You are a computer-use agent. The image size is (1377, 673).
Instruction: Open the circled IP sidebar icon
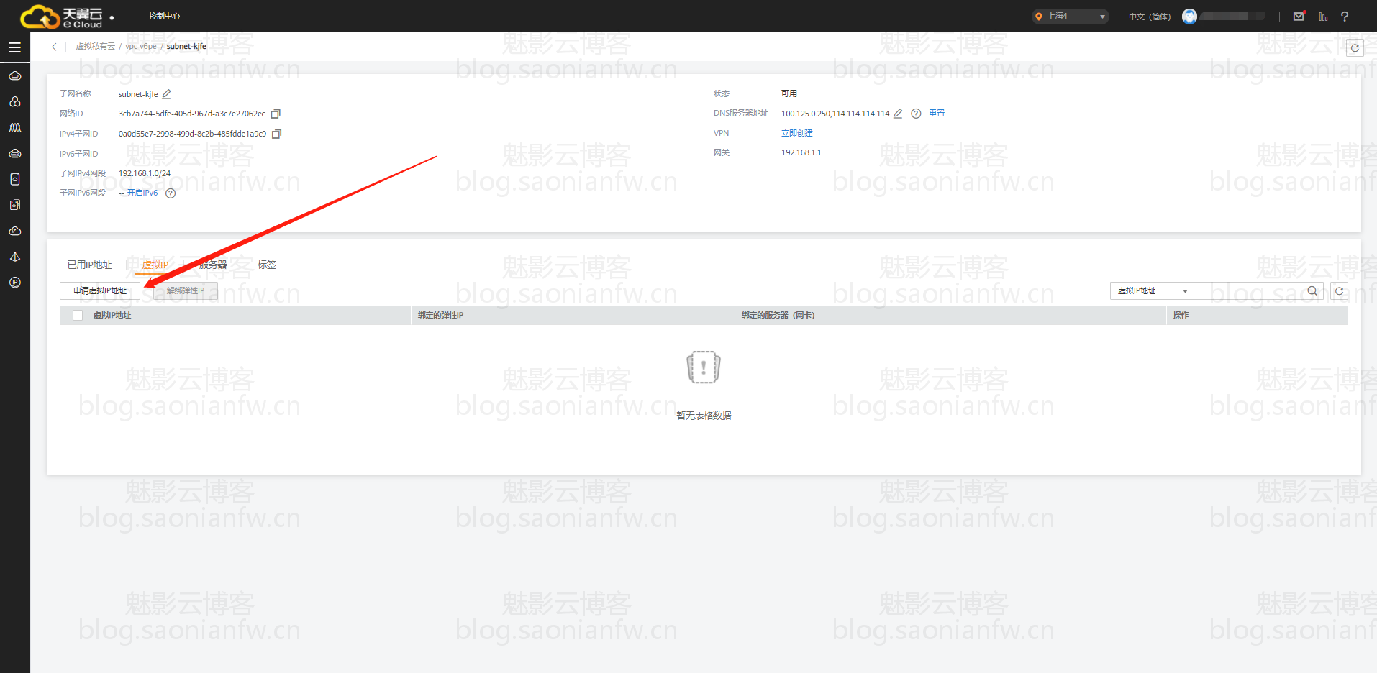14,283
